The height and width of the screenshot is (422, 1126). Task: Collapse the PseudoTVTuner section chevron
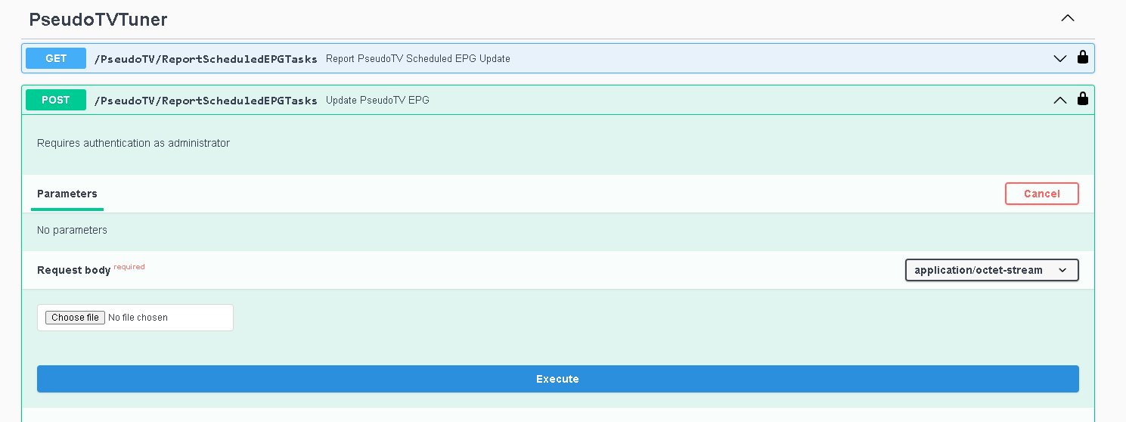tap(1067, 18)
